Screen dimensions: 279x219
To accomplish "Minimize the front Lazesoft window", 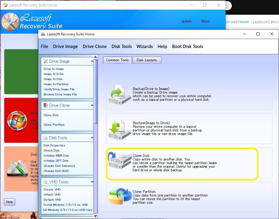I will (x=244, y=34).
